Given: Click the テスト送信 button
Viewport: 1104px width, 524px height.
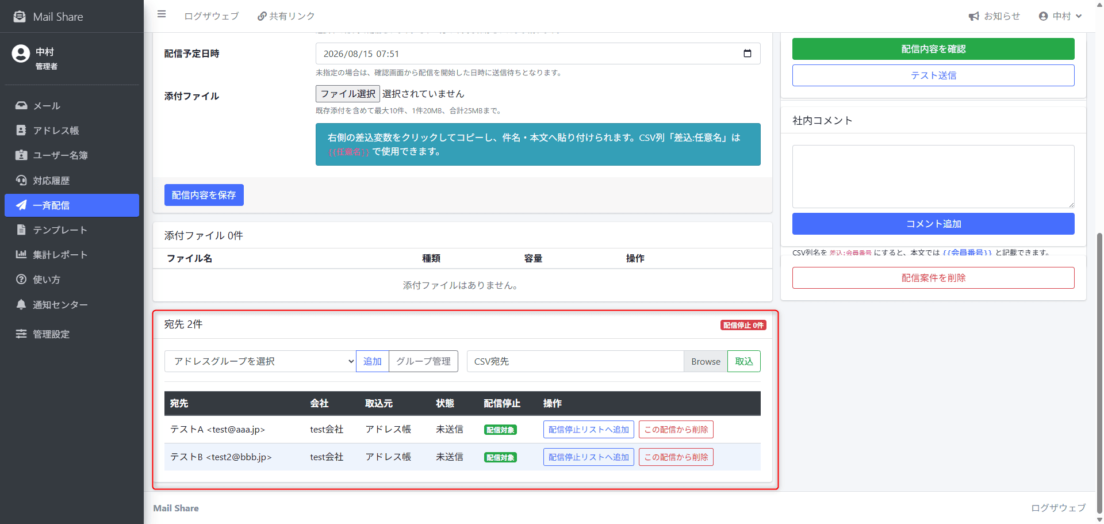Looking at the screenshot, I should click(933, 75).
